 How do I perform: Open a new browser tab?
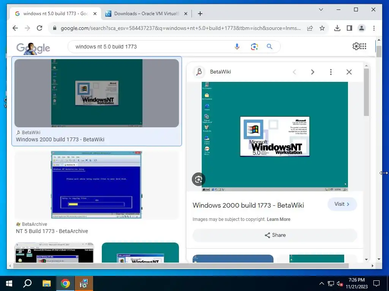pos(200,14)
